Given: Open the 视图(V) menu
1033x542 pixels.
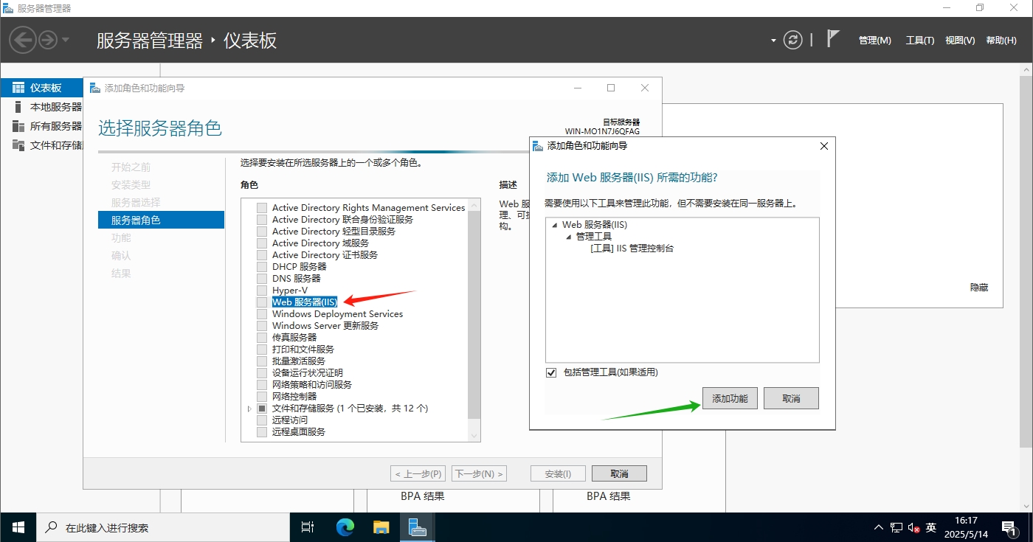Looking at the screenshot, I should 960,41.
